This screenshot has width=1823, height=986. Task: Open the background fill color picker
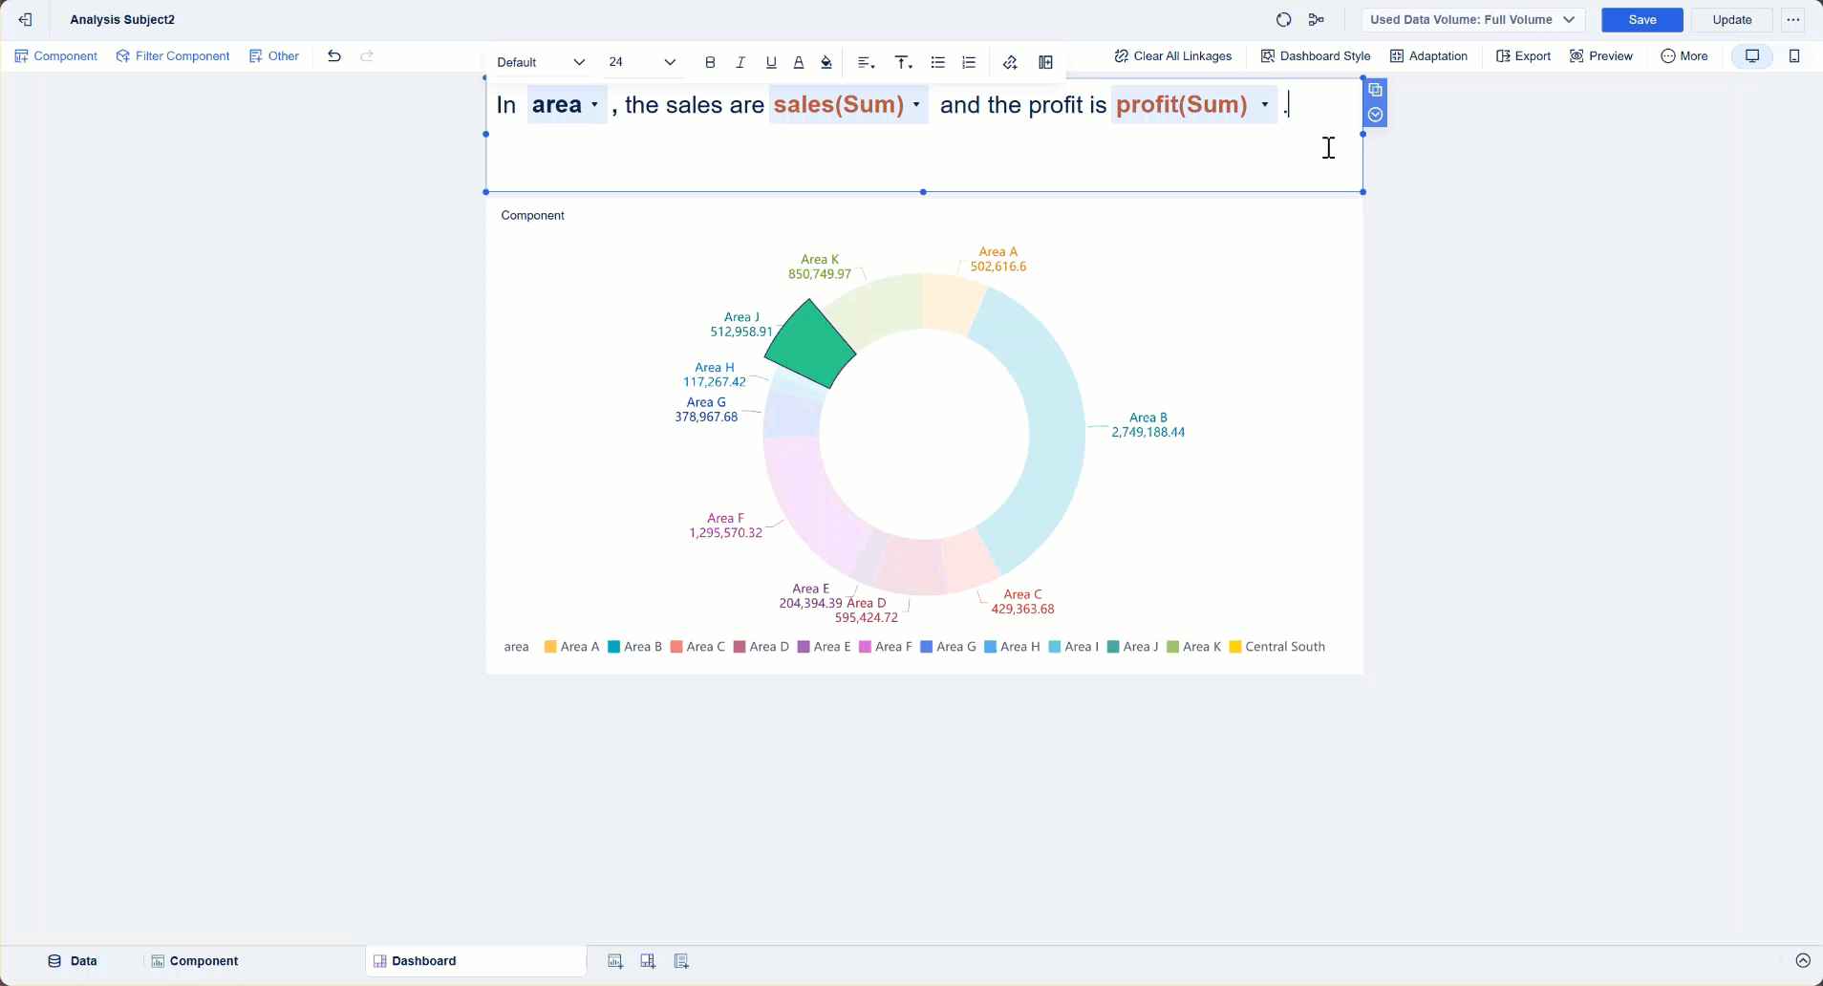(x=826, y=62)
